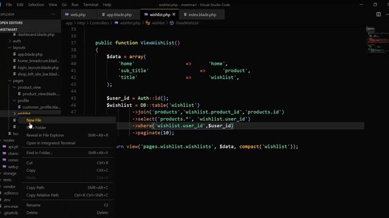
Task: Select Copy Relative Path option
Action: click(67, 195)
